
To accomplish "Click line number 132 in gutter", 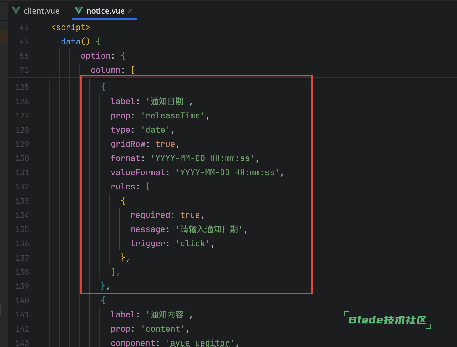I will [x=22, y=187].
